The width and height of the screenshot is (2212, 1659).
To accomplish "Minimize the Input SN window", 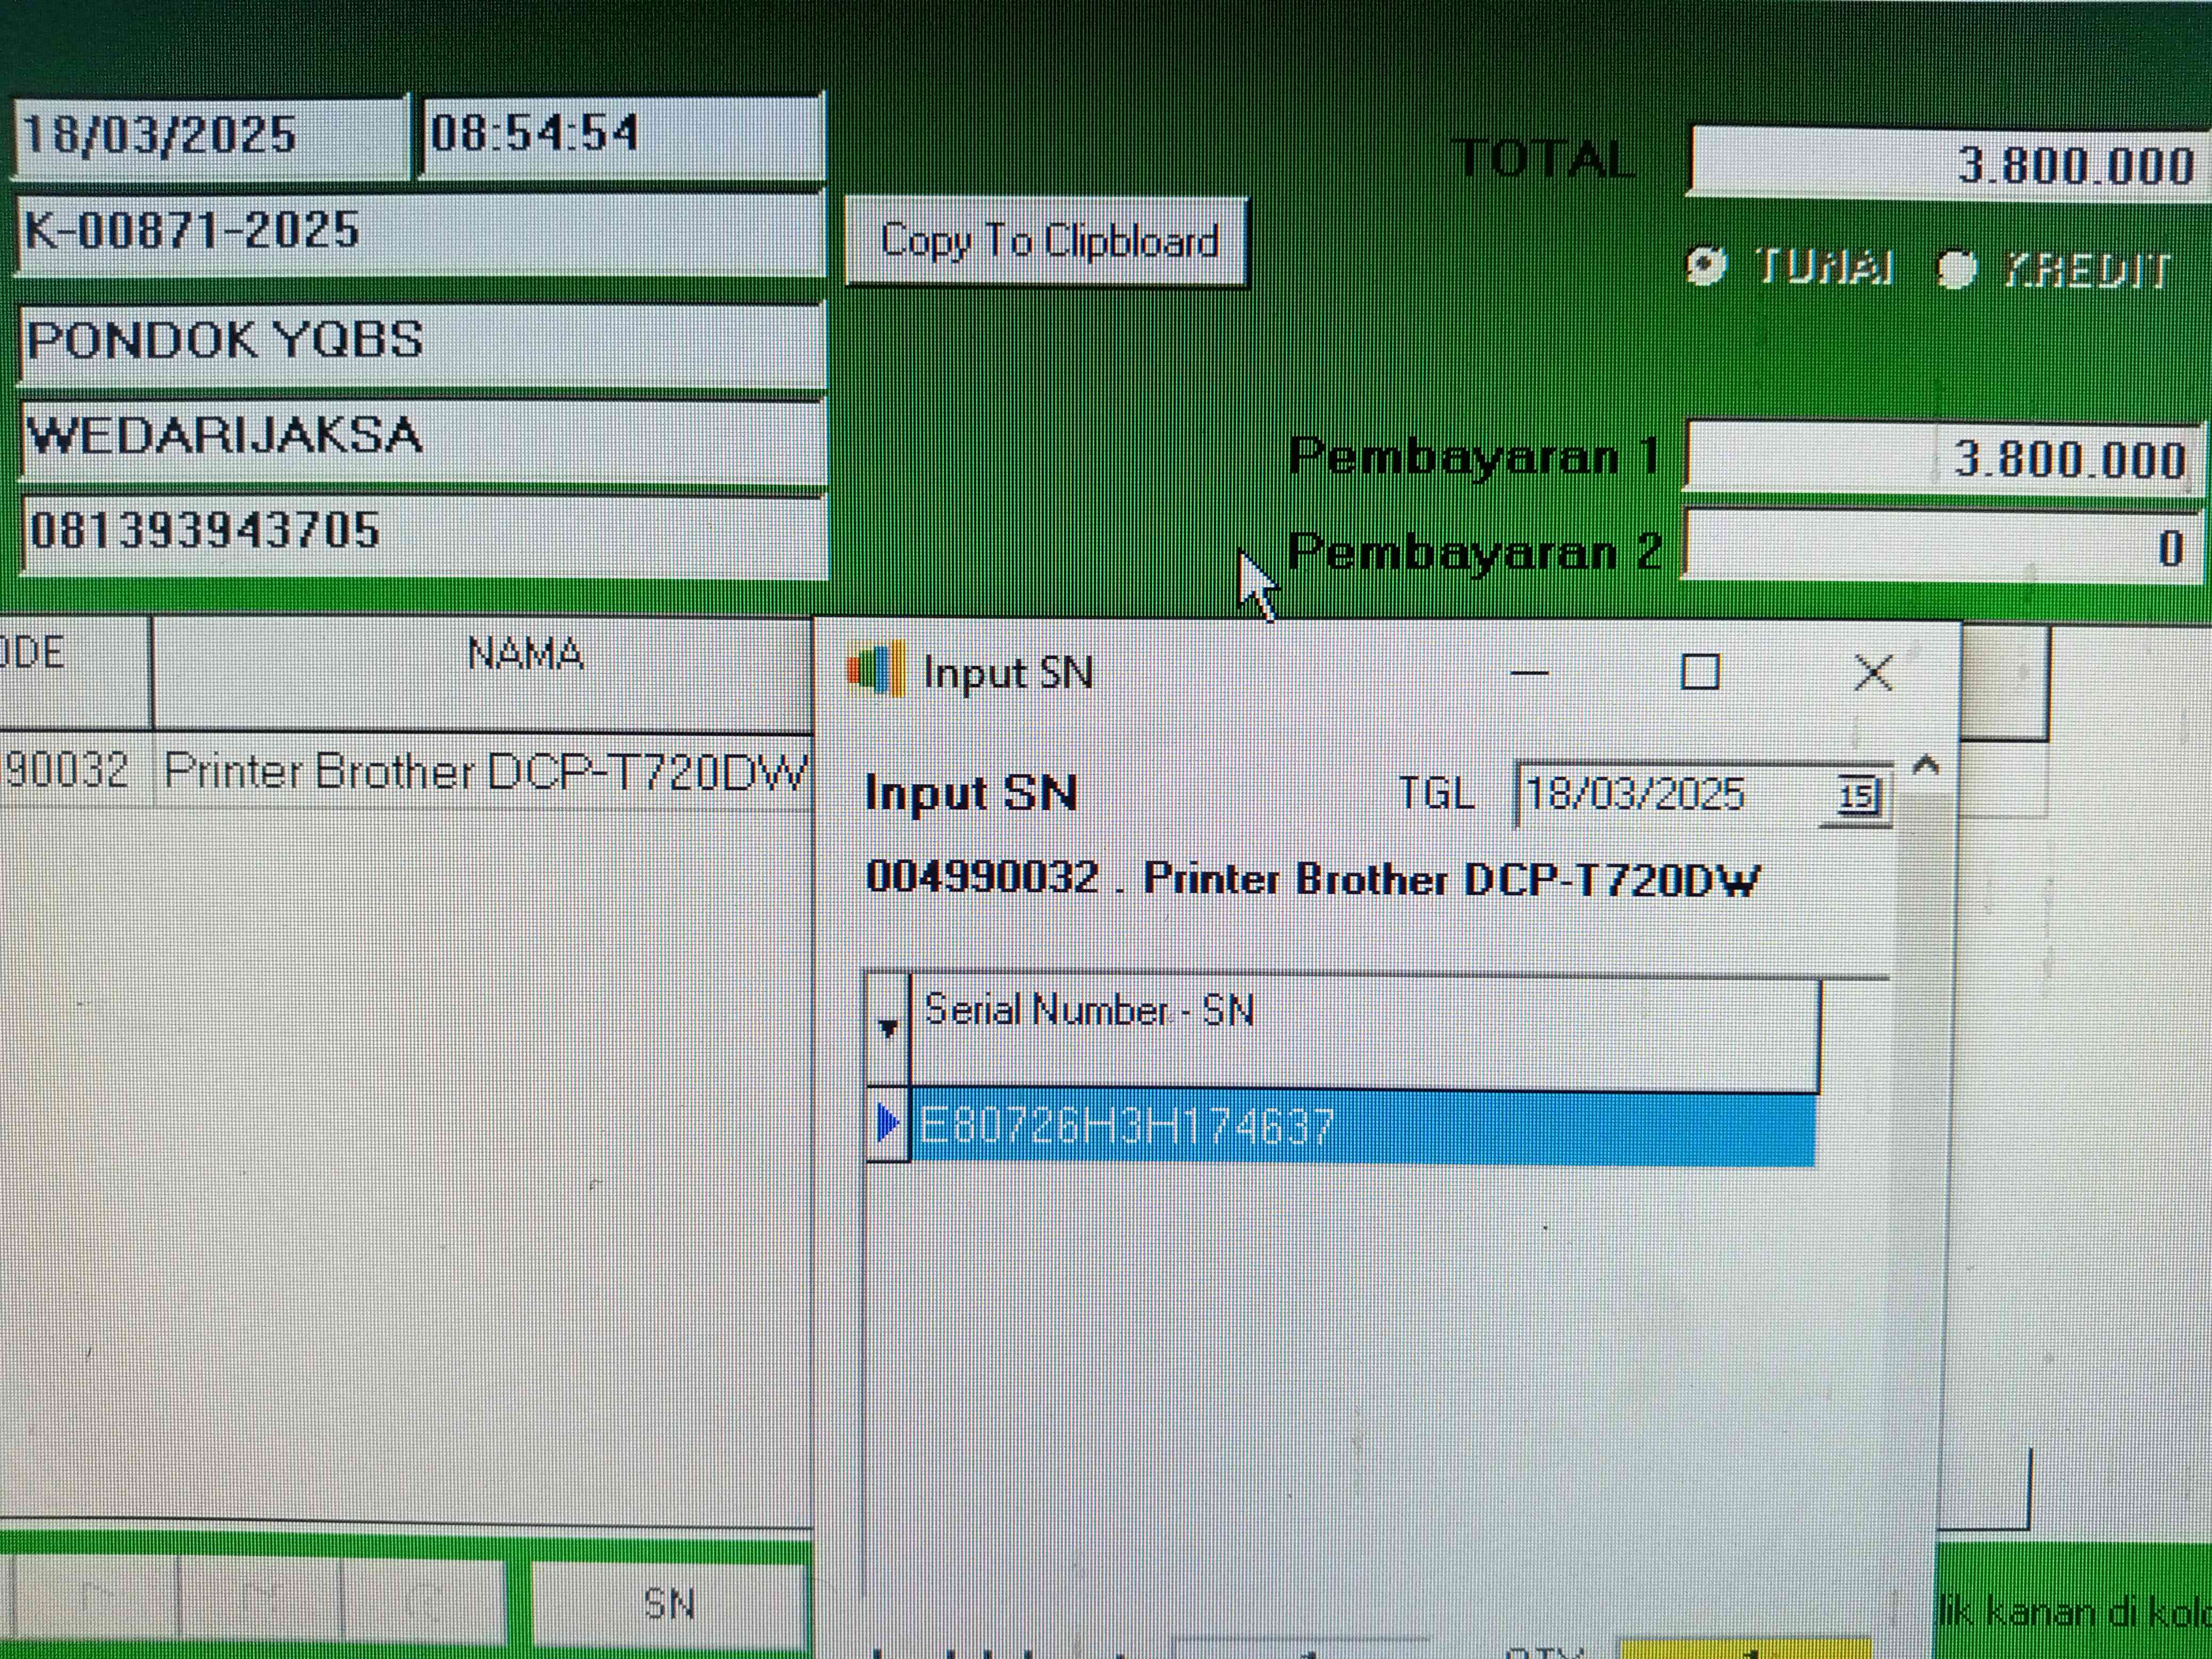I will [1529, 673].
